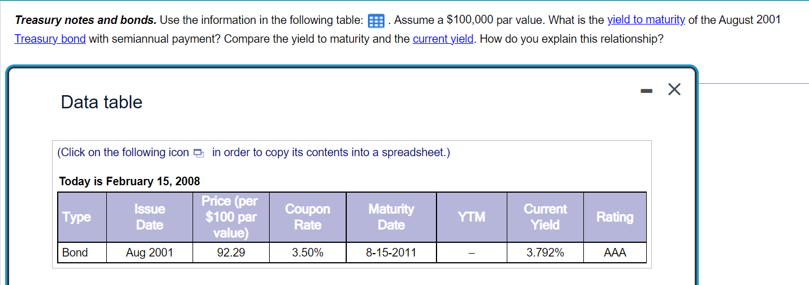Click the copy-to-spreadsheet icon
The width and height of the screenshot is (809, 285).
point(198,153)
